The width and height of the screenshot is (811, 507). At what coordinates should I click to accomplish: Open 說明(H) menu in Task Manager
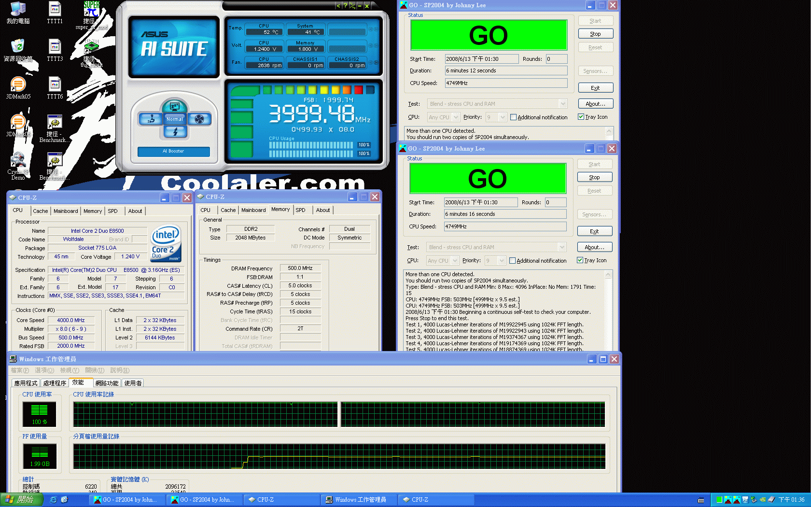(120, 370)
